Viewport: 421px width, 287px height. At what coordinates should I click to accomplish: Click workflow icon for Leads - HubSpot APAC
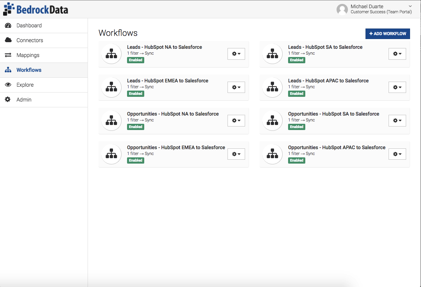point(272,87)
